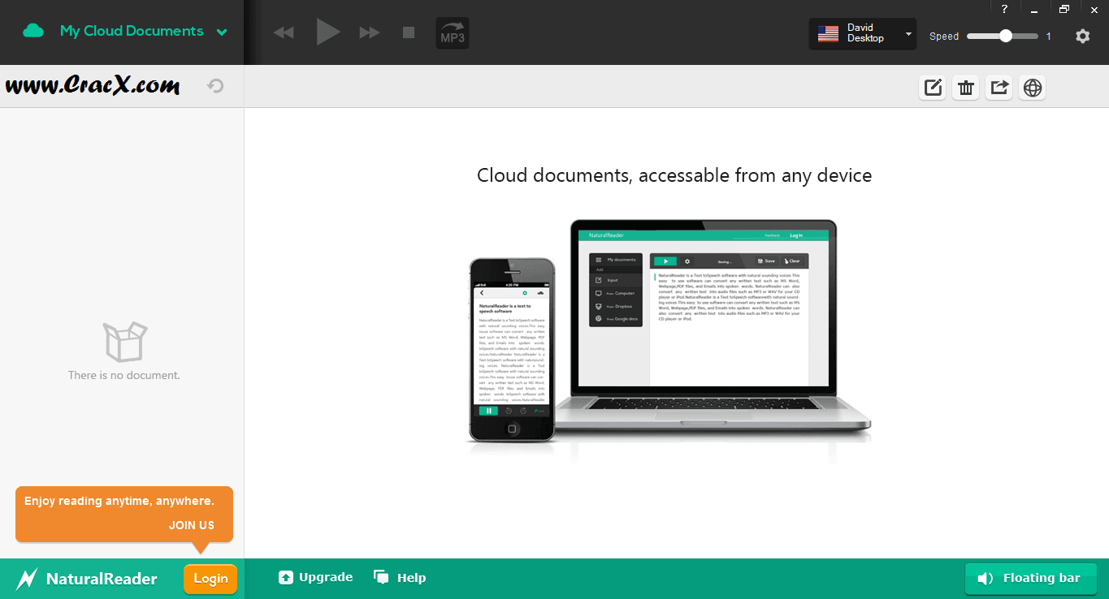Click JOIN US in the orange banner
The image size is (1109, 599).
(192, 525)
